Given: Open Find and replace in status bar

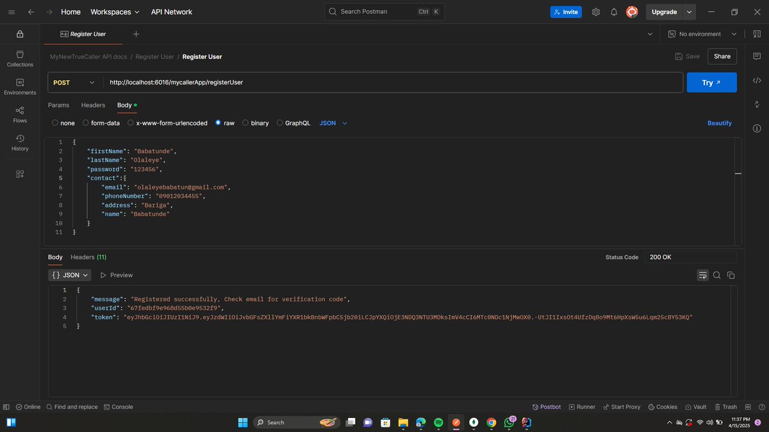Looking at the screenshot, I should click(x=71, y=407).
